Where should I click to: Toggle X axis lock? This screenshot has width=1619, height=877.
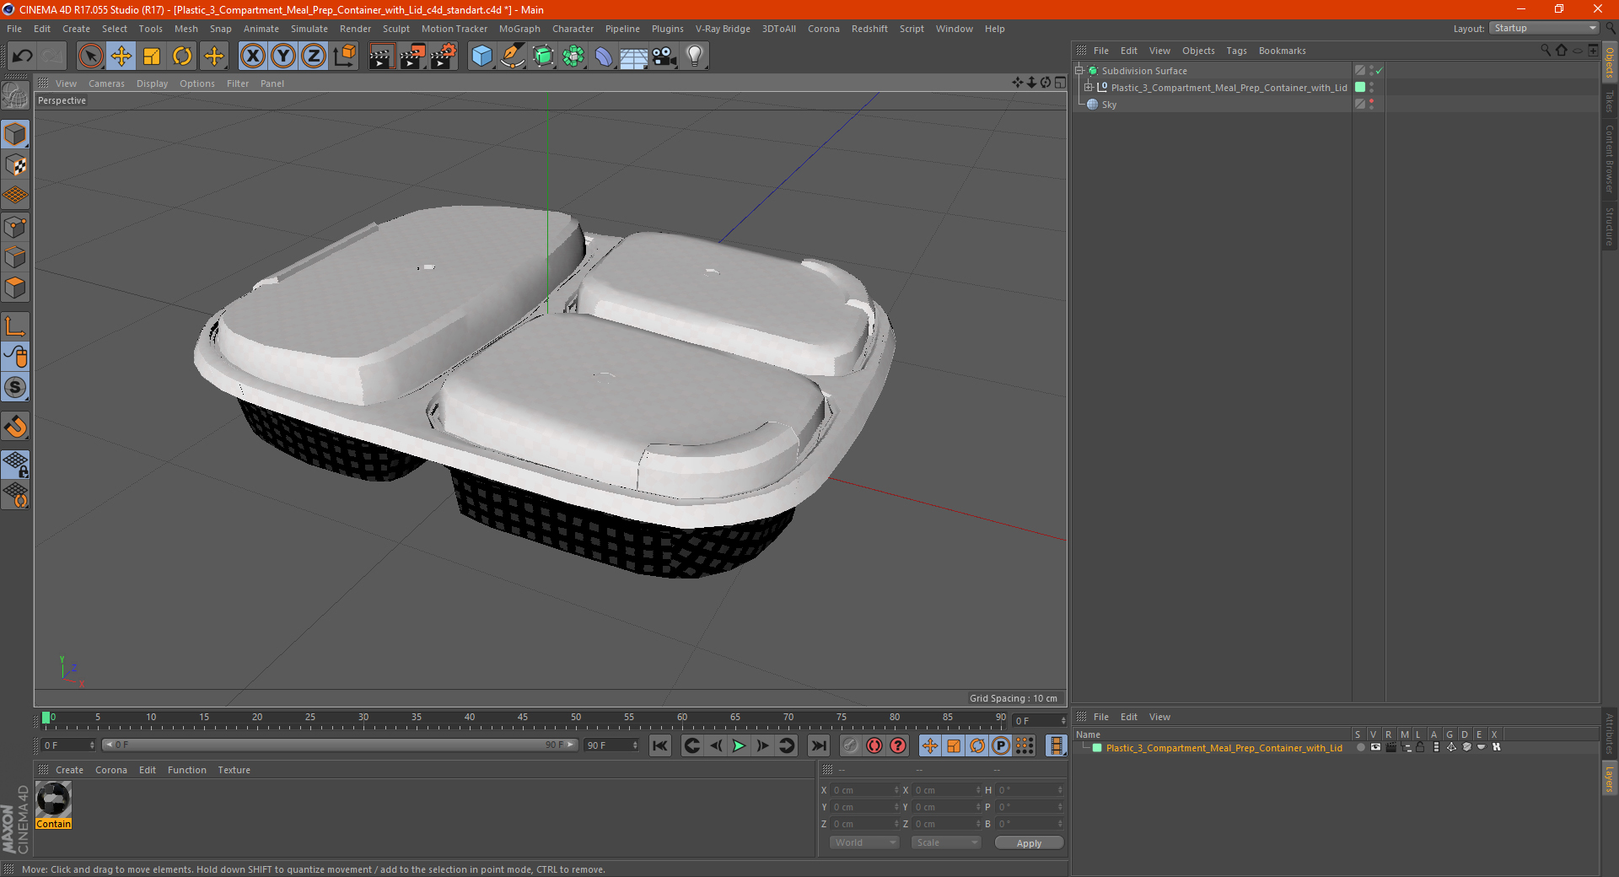(x=252, y=56)
